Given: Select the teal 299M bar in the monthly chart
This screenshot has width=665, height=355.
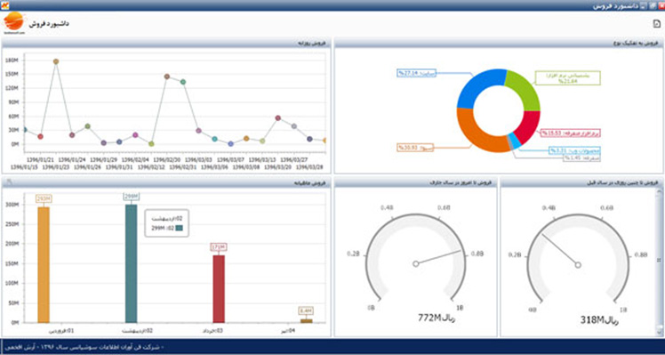Looking at the screenshot, I should 131,263.
